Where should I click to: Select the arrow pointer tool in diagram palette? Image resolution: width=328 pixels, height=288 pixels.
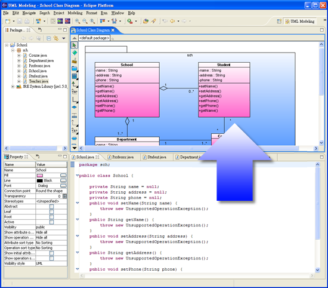(x=75, y=45)
